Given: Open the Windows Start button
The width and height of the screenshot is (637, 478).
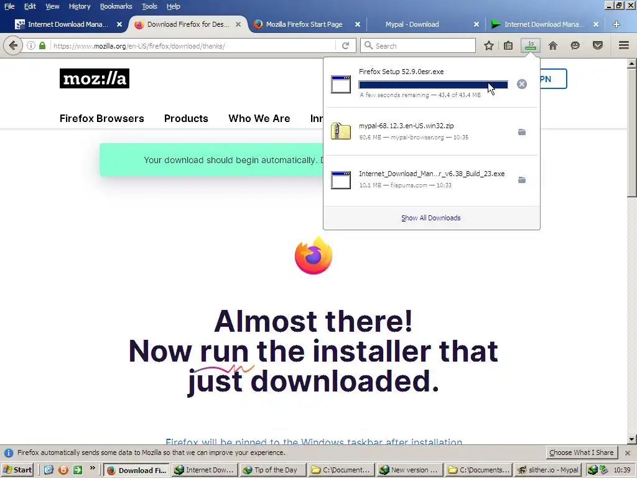Looking at the screenshot, I should pyautogui.click(x=17, y=470).
